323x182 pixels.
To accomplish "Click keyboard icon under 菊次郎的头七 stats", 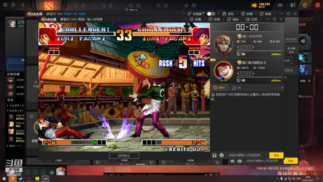I will pyautogui.click(x=243, y=80).
